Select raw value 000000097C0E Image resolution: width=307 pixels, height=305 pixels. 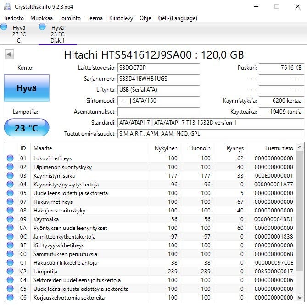tap(274, 263)
